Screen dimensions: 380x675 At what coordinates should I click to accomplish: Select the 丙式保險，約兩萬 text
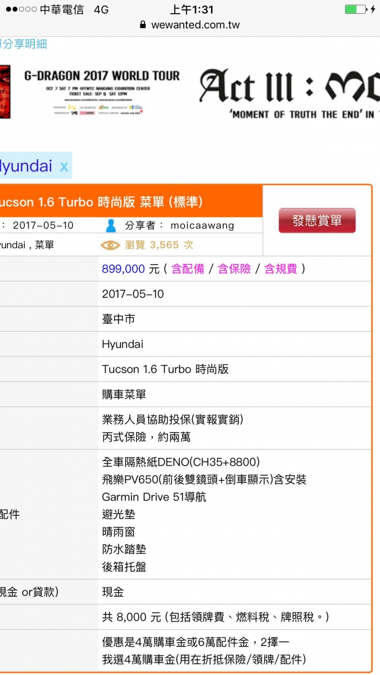tap(146, 437)
